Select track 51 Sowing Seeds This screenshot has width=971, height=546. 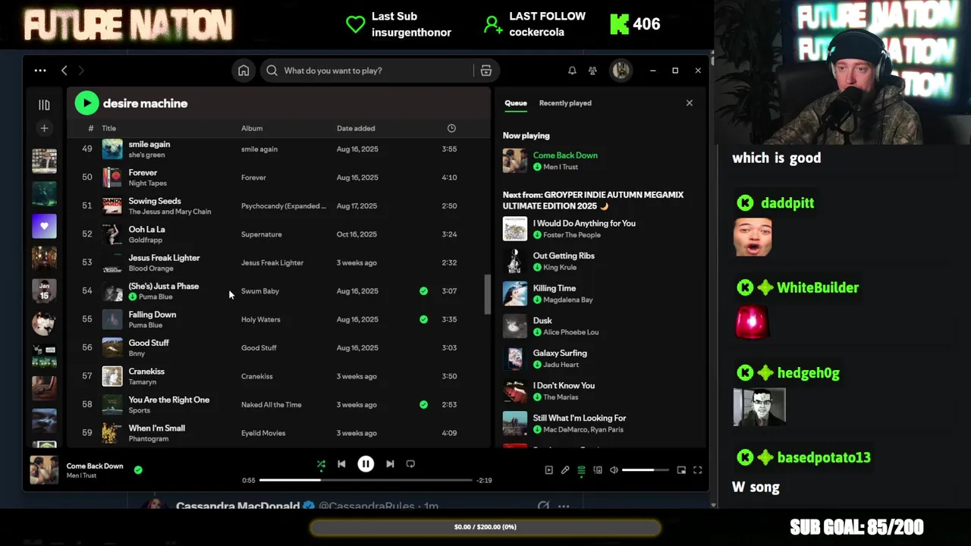[x=278, y=206]
